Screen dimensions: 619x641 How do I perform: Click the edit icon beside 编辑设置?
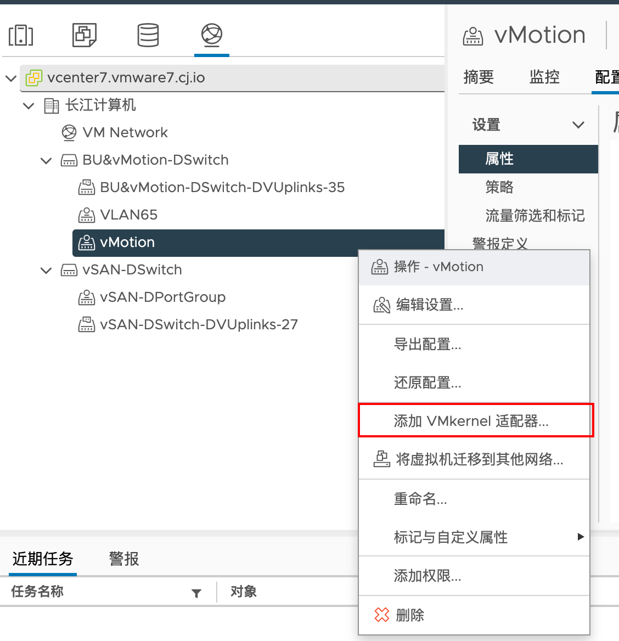coord(382,305)
